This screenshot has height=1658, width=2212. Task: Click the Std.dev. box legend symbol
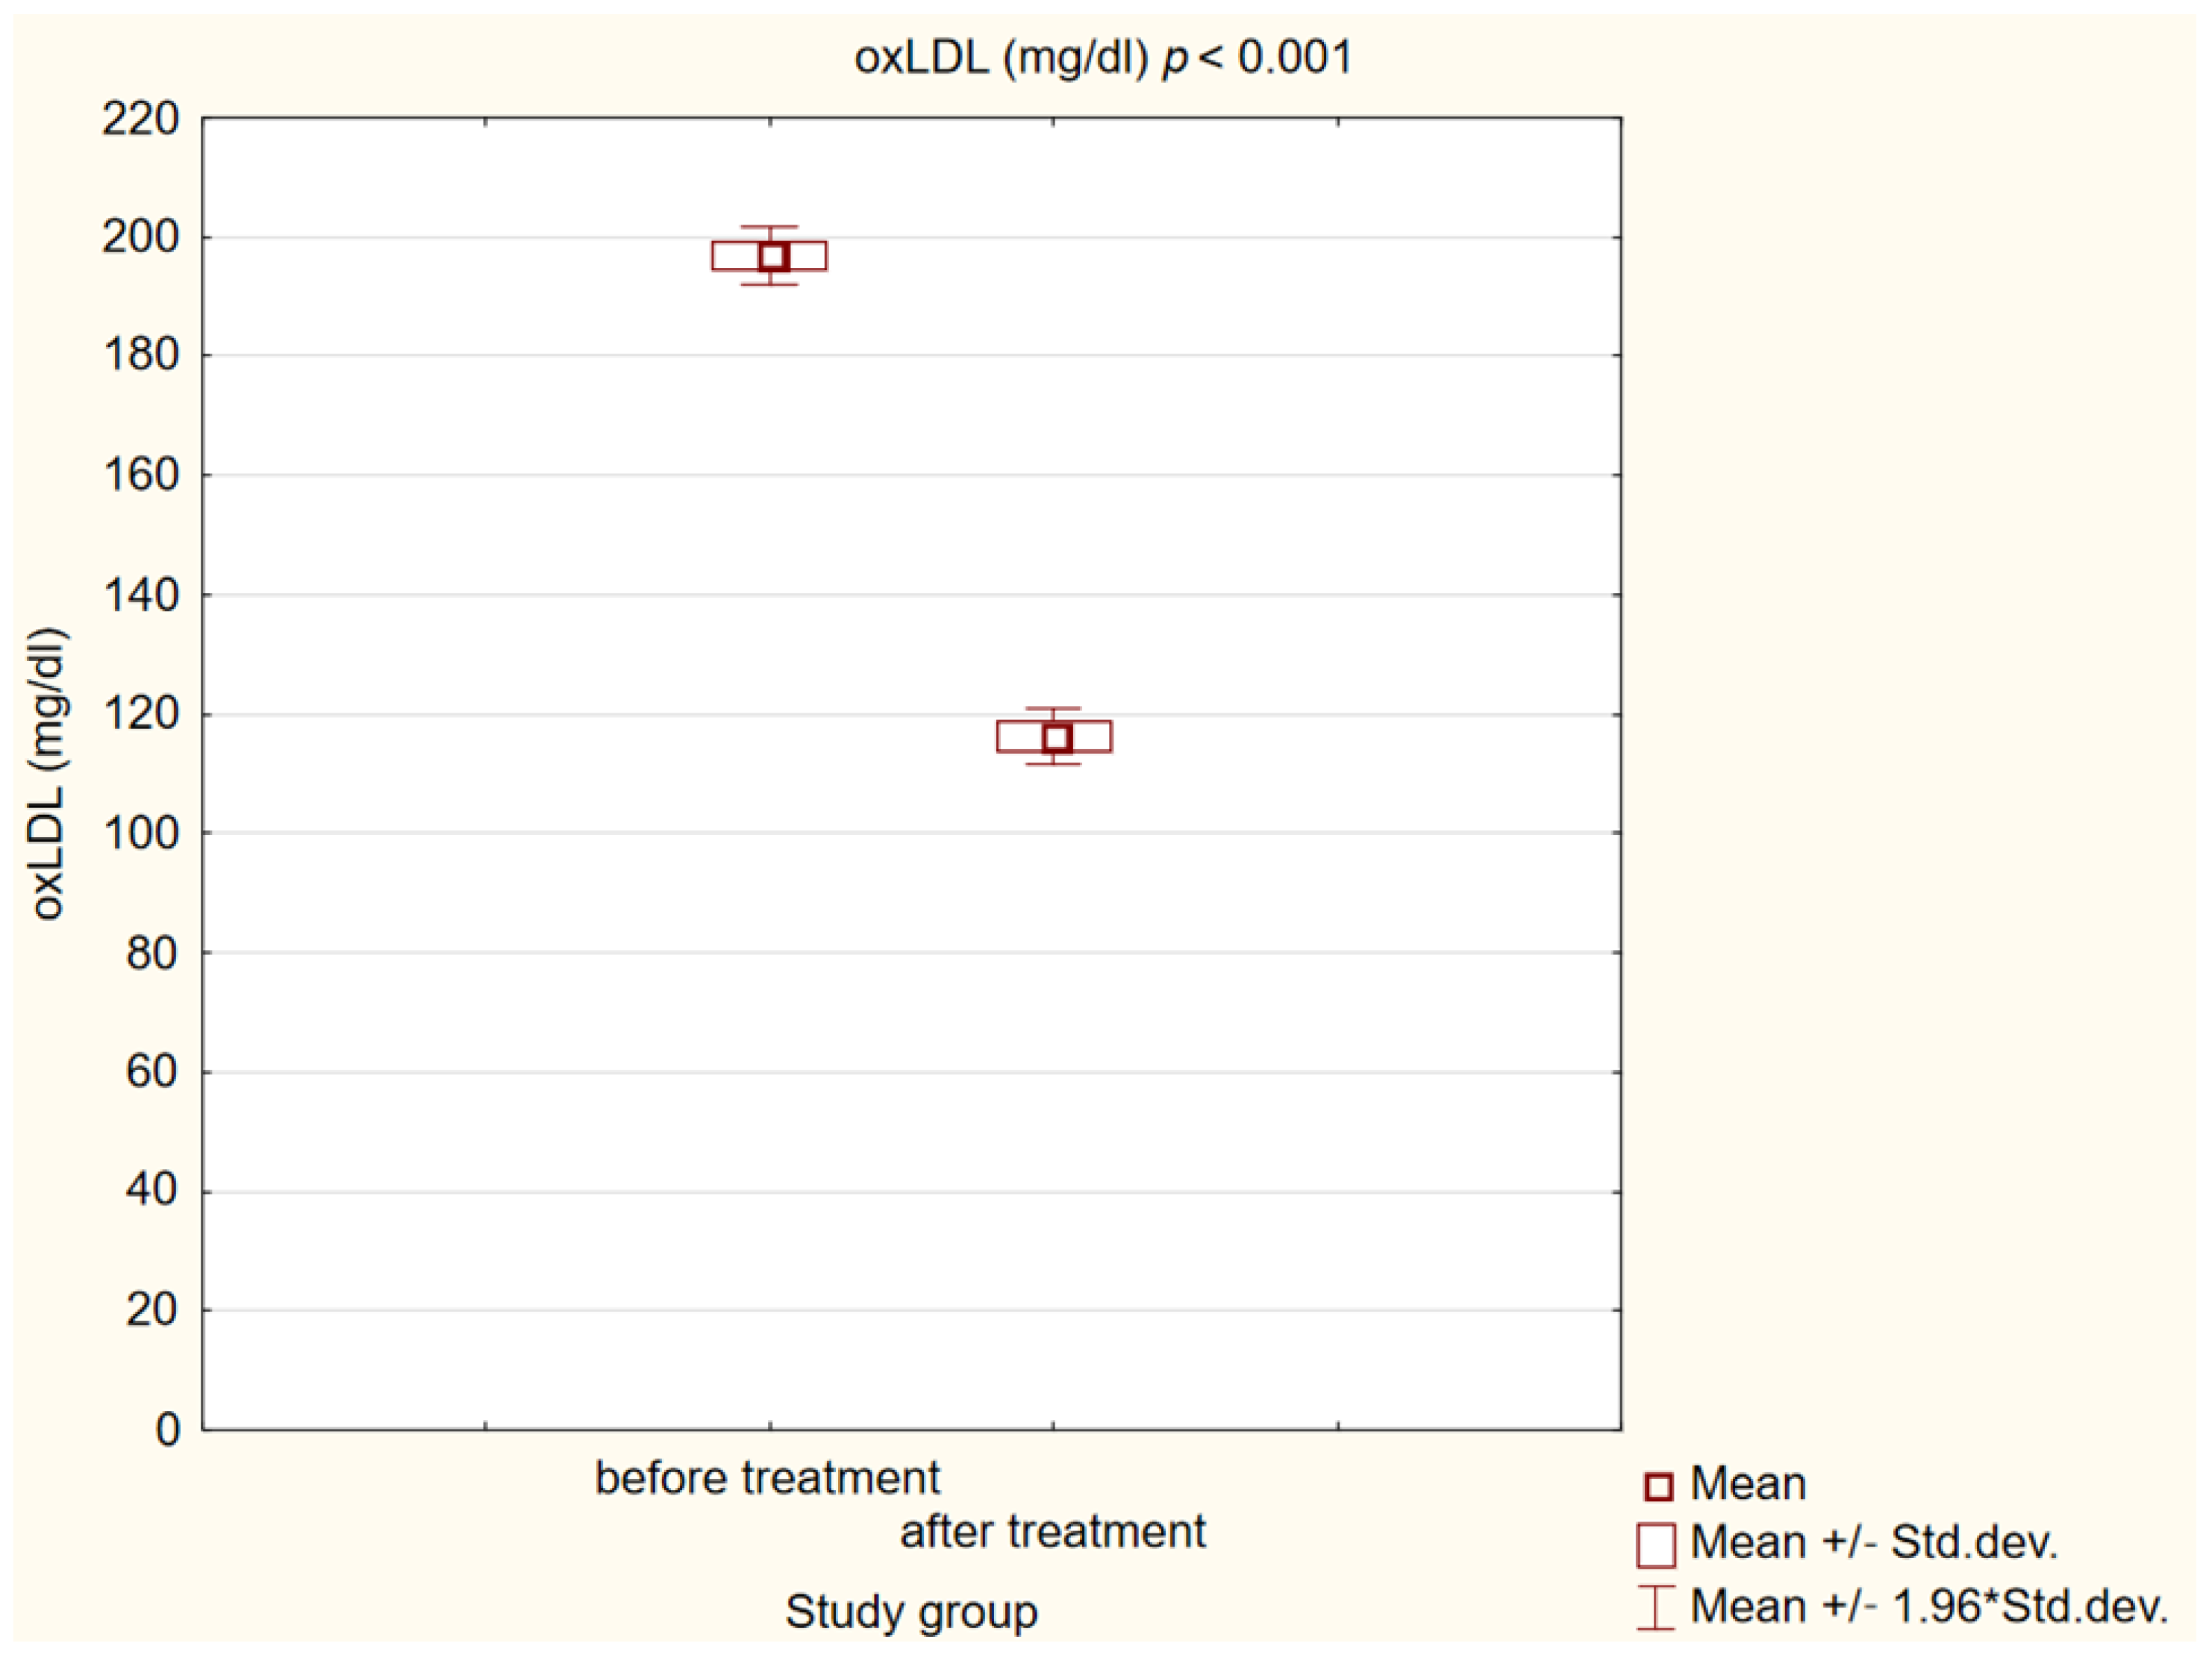tap(1656, 1545)
